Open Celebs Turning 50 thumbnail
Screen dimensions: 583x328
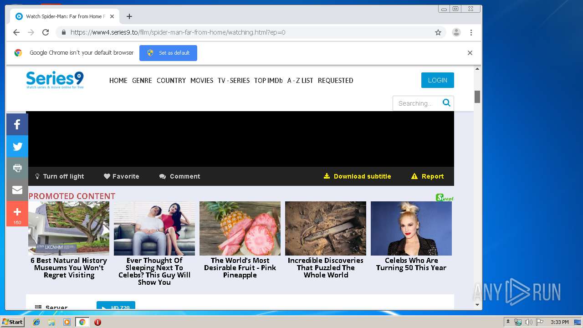411,228
